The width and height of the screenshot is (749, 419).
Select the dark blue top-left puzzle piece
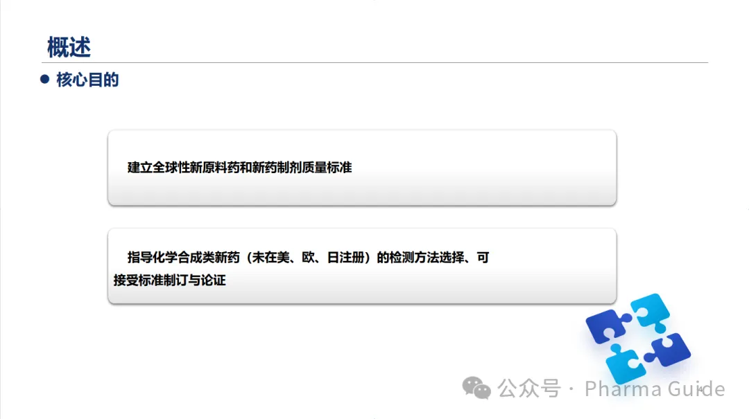coord(607,326)
